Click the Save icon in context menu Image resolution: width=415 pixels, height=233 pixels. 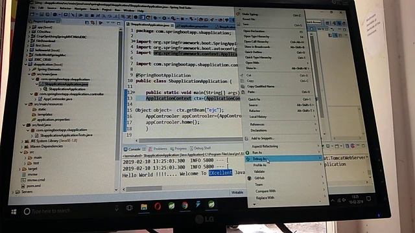pyautogui.click(x=238, y=25)
